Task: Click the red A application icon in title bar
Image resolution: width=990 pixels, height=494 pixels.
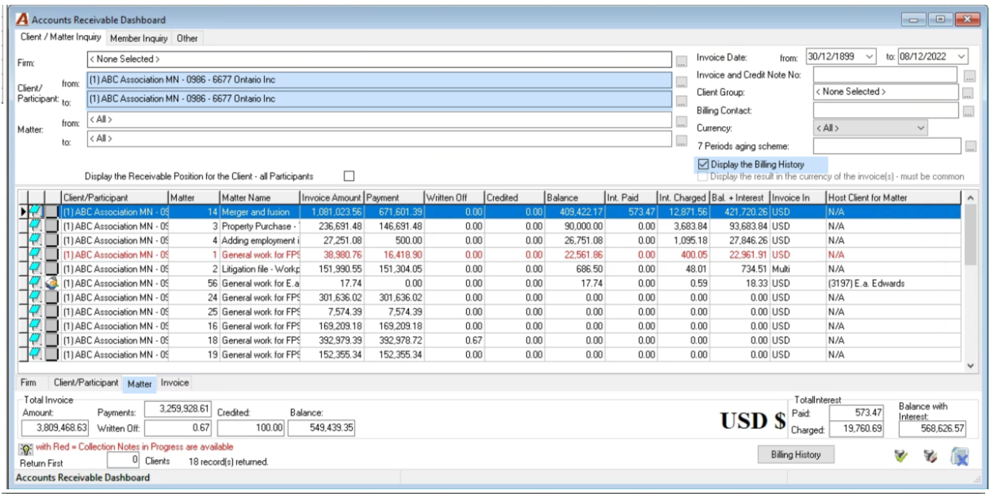Action: [x=22, y=19]
